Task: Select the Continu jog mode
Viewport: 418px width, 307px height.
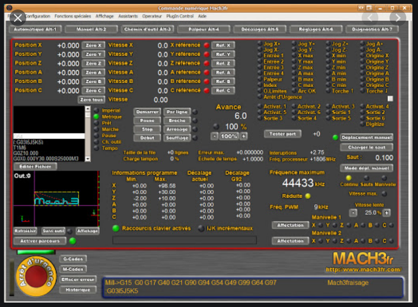Action: click(x=349, y=178)
